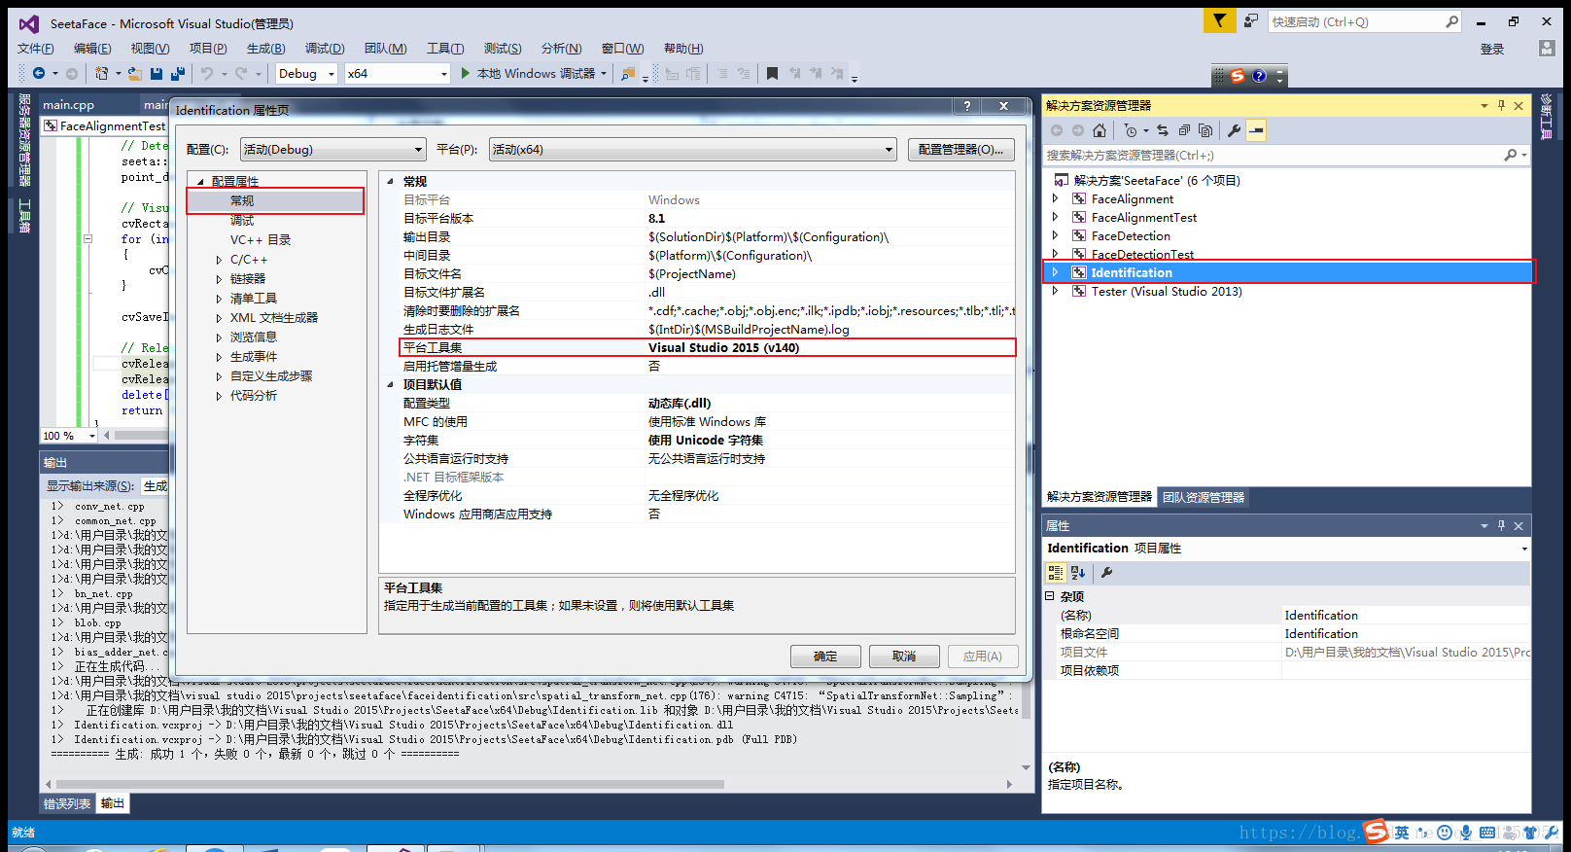
Task: Click Properties wrench icon in Solution Explorer
Action: point(1234,130)
